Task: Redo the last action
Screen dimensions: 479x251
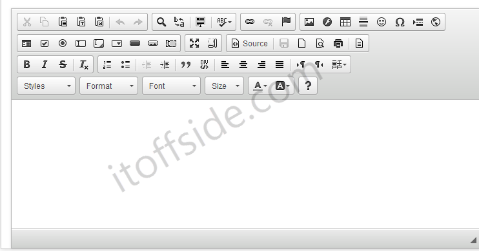Action: tap(138, 22)
